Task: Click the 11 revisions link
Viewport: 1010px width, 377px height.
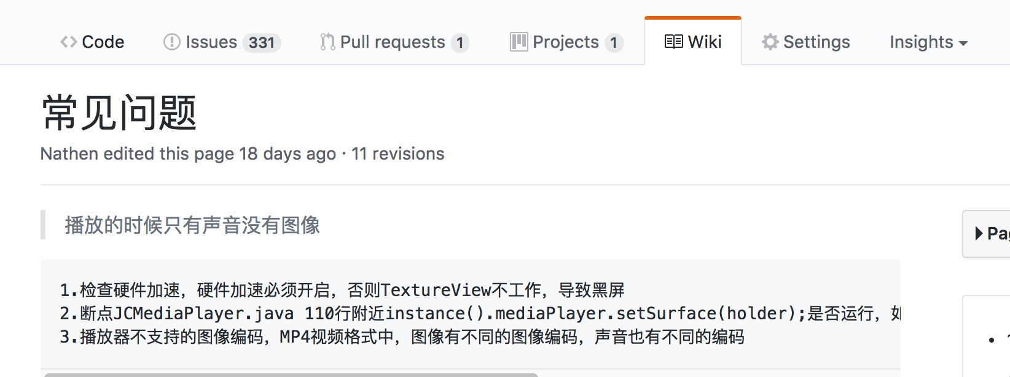Action: (398, 154)
